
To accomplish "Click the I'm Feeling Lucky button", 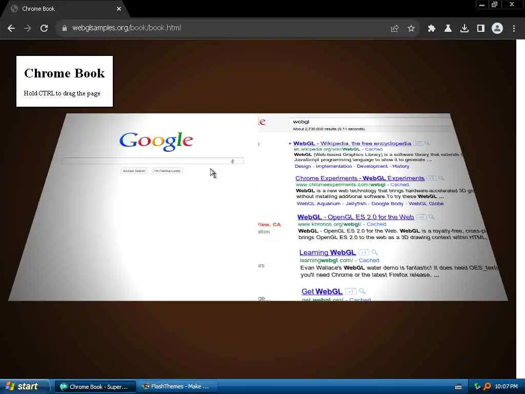I will pos(167,171).
